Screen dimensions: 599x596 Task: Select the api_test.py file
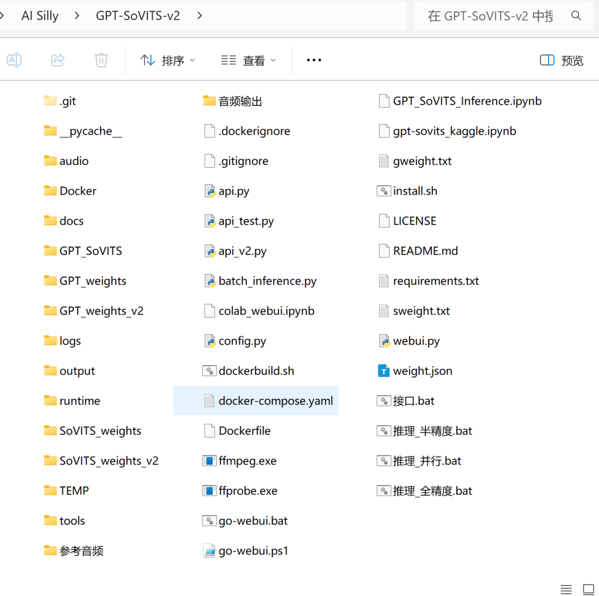click(239, 221)
